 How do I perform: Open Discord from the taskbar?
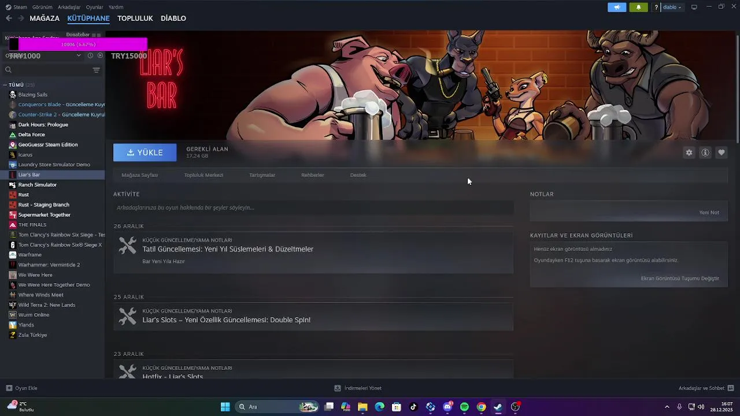[x=447, y=407]
